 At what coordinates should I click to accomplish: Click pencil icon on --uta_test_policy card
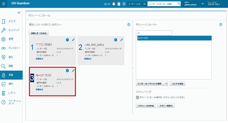click(122, 40)
